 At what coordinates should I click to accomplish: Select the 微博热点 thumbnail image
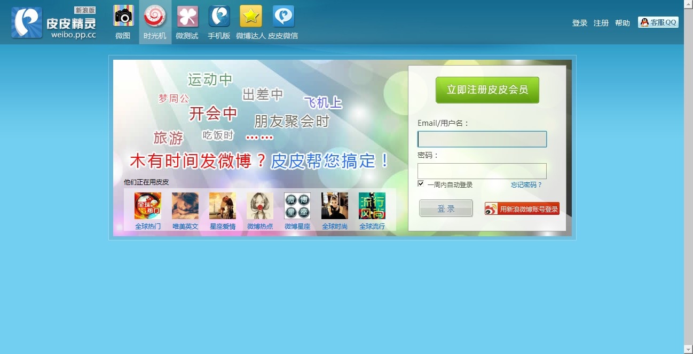click(260, 206)
